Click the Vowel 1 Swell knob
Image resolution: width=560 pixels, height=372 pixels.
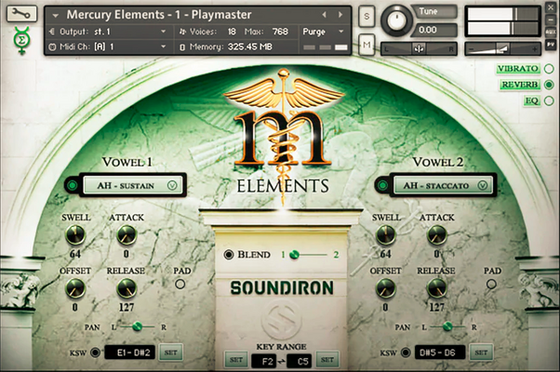(75, 235)
